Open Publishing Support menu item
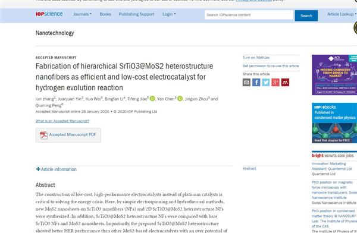 pyautogui.click(x=137, y=14)
